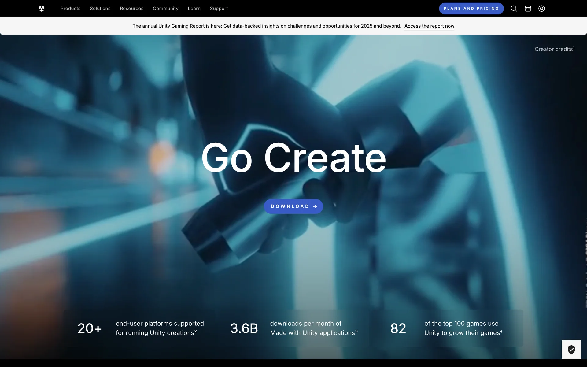Click the Plans and Pricing button

coord(471,9)
